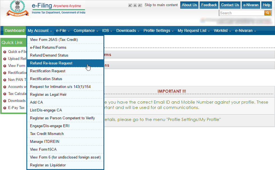The height and width of the screenshot is (170, 275).
Task: Open Upload Return quick link
Action: coord(17,59)
